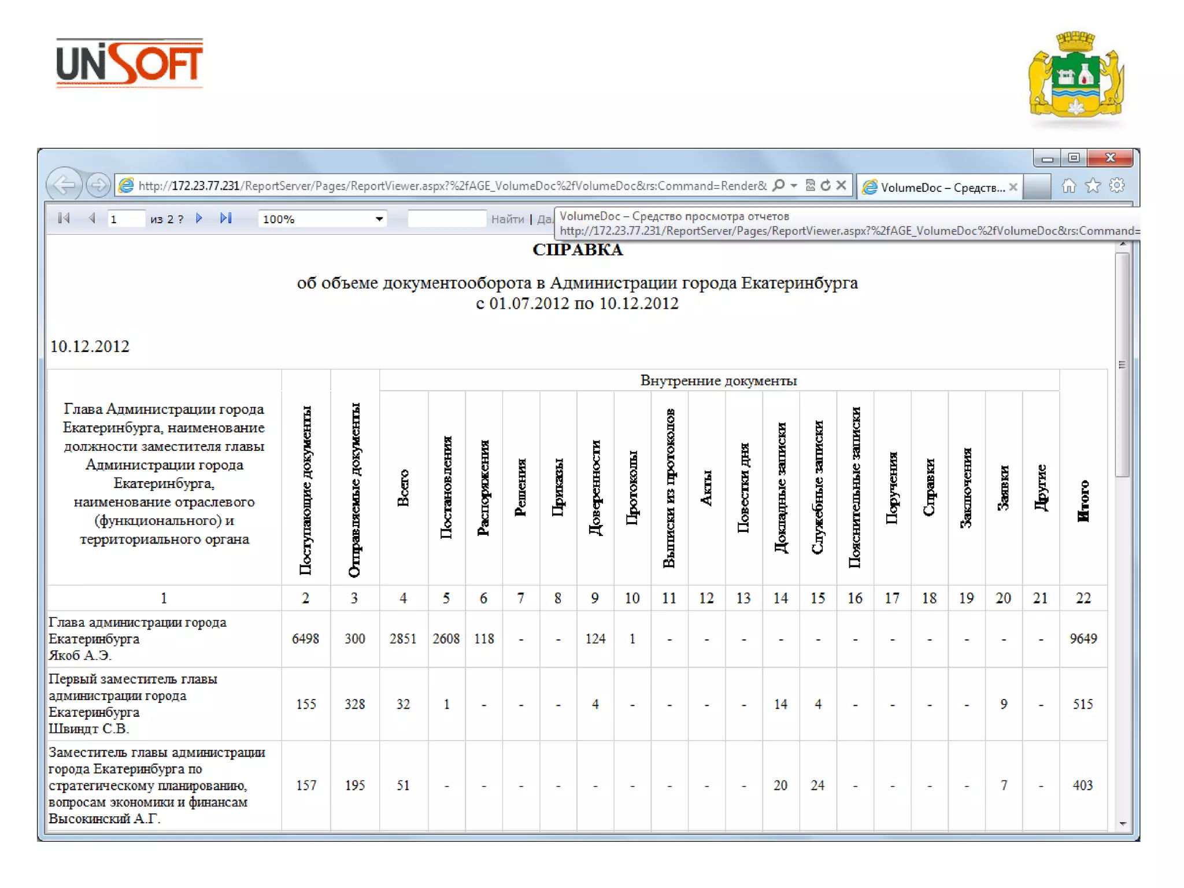Go to the first report page
Viewport: 1184px width, 888px height.
click(x=64, y=219)
